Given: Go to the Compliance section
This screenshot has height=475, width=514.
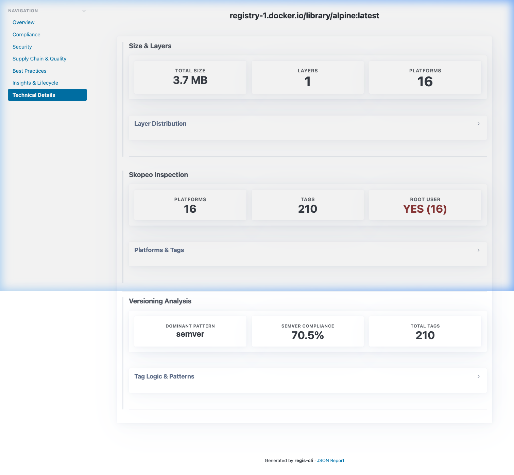Looking at the screenshot, I should pyautogui.click(x=27, y=35).
